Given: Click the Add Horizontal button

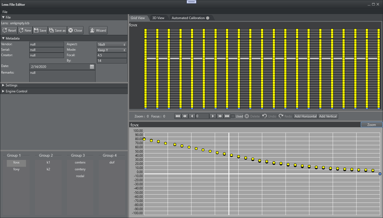Looking at the screenshot, I should [x=305, y=116].
